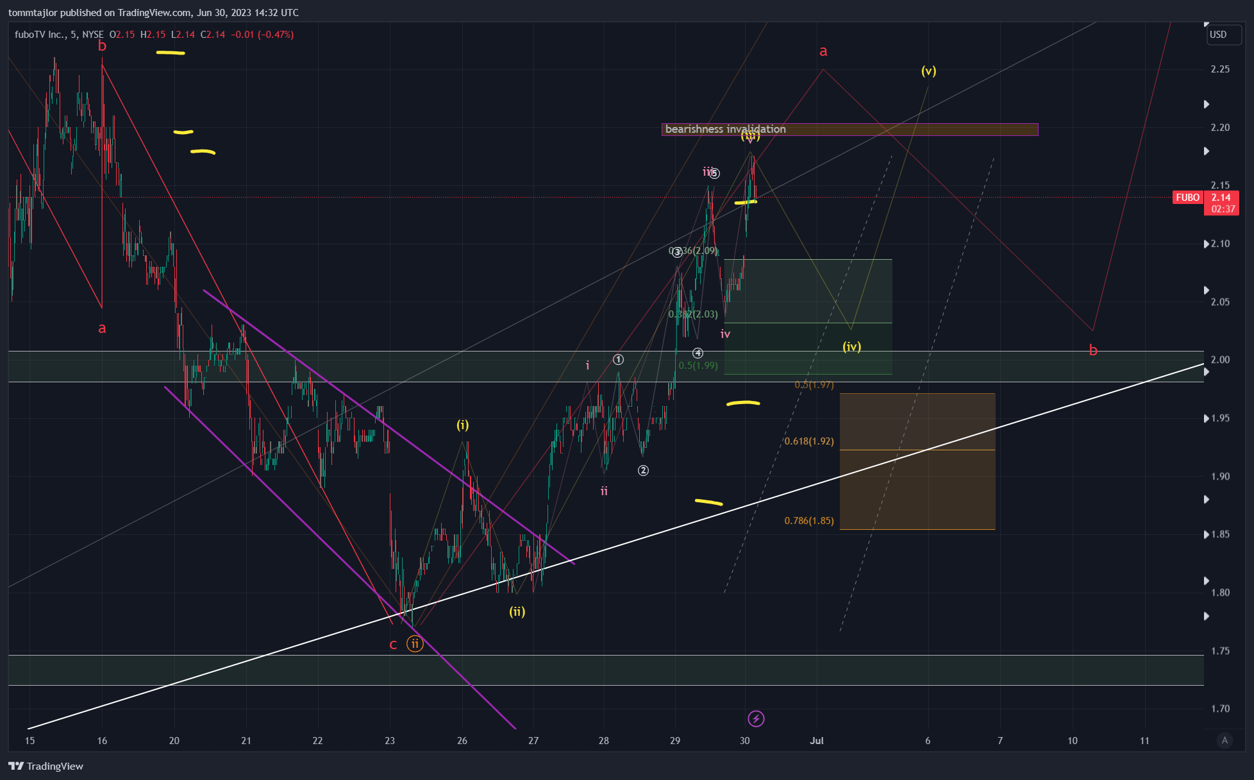Click the 2.20 price axis label

click(1220, 128)
